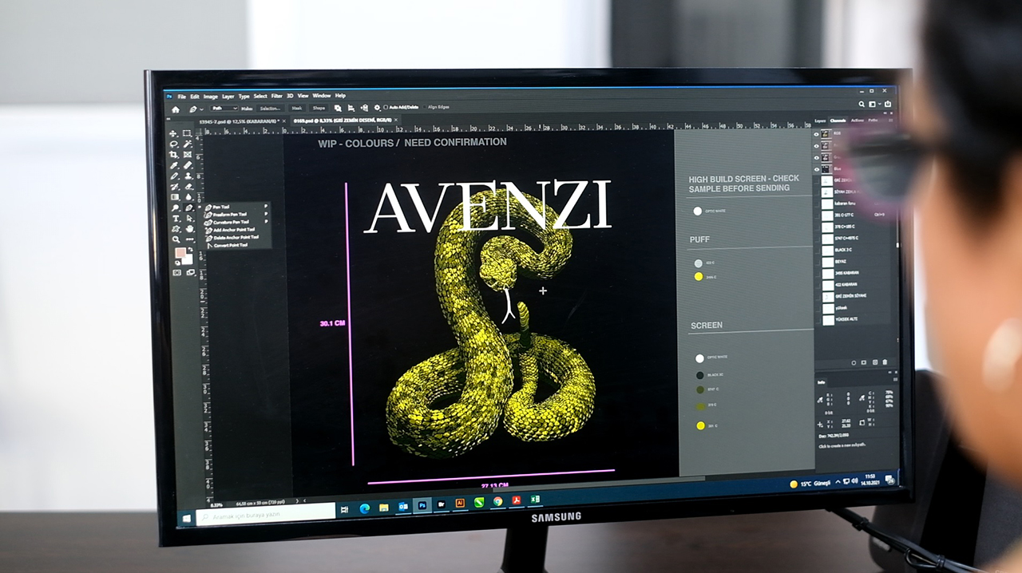Select the Horizontal Type tool
This screenshot has height=573, width=1022.
point(175,218)
